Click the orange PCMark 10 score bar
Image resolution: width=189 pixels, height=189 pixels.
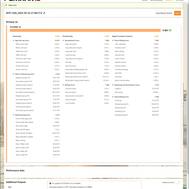pyautogui.click(x=85, y=30)
